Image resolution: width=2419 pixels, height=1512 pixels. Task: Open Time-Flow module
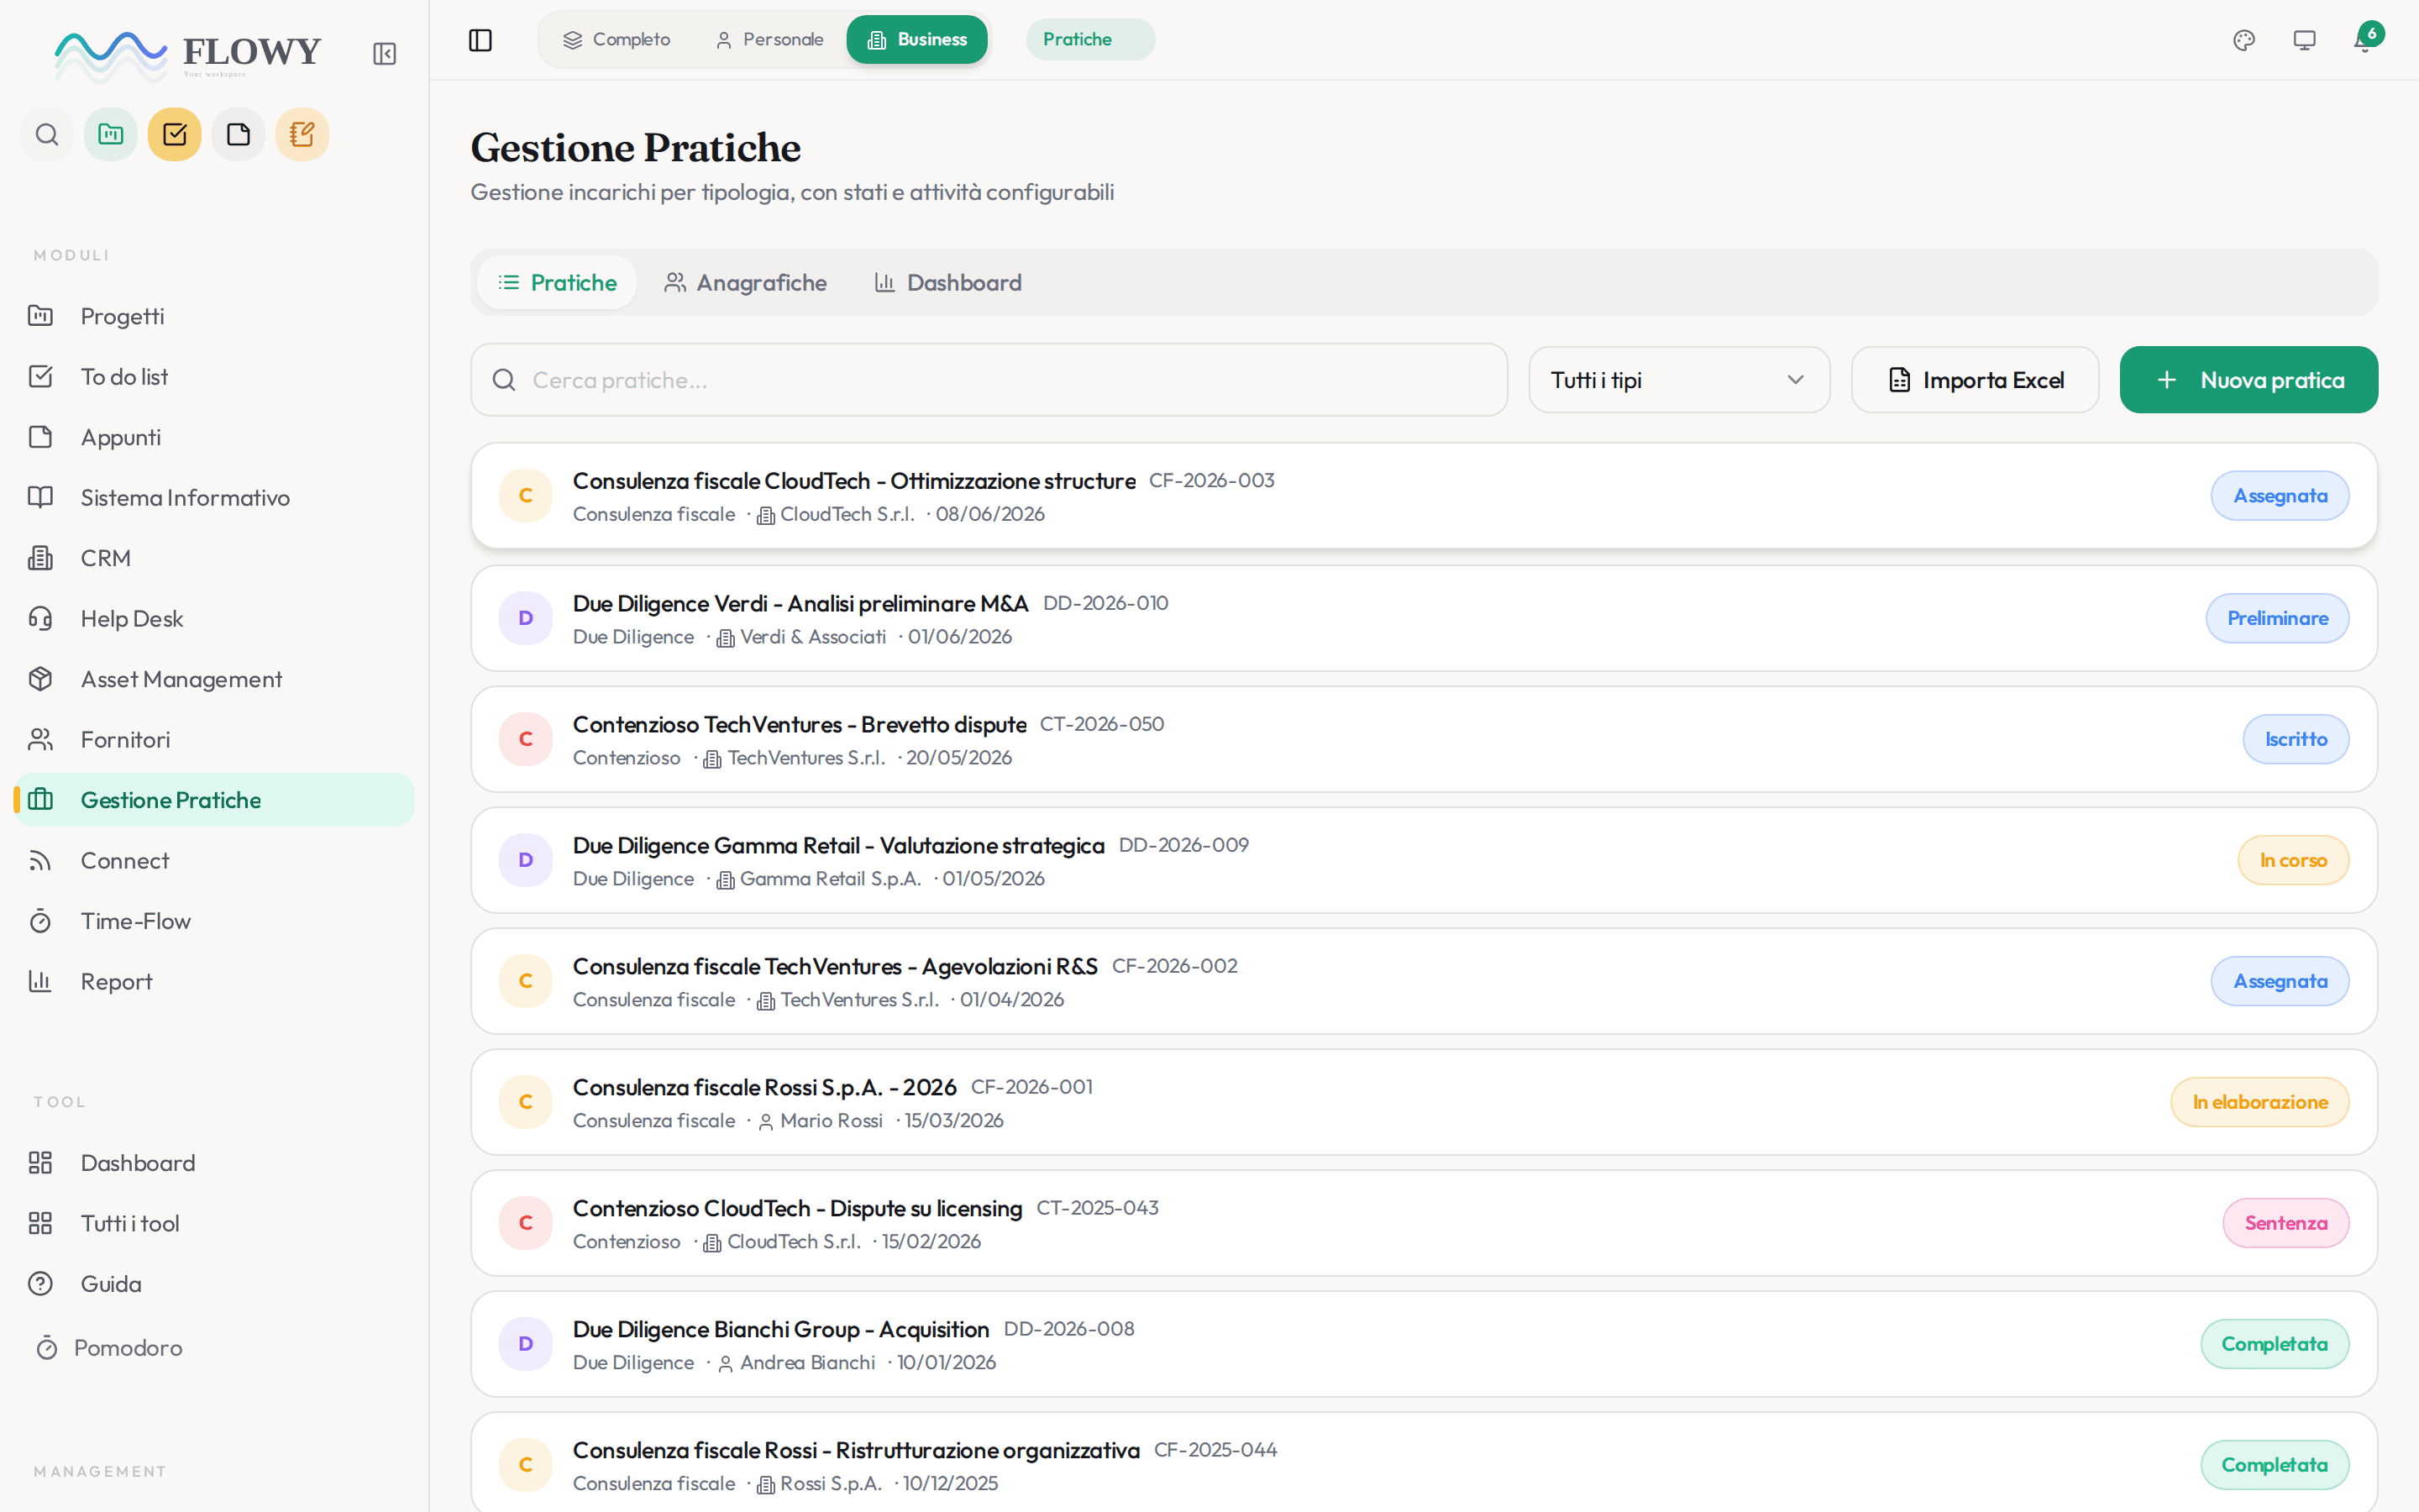[x=214, y=921]
